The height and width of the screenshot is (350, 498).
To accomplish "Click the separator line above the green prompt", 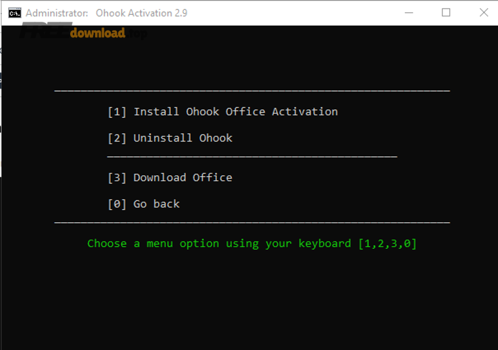I will 252,223.
